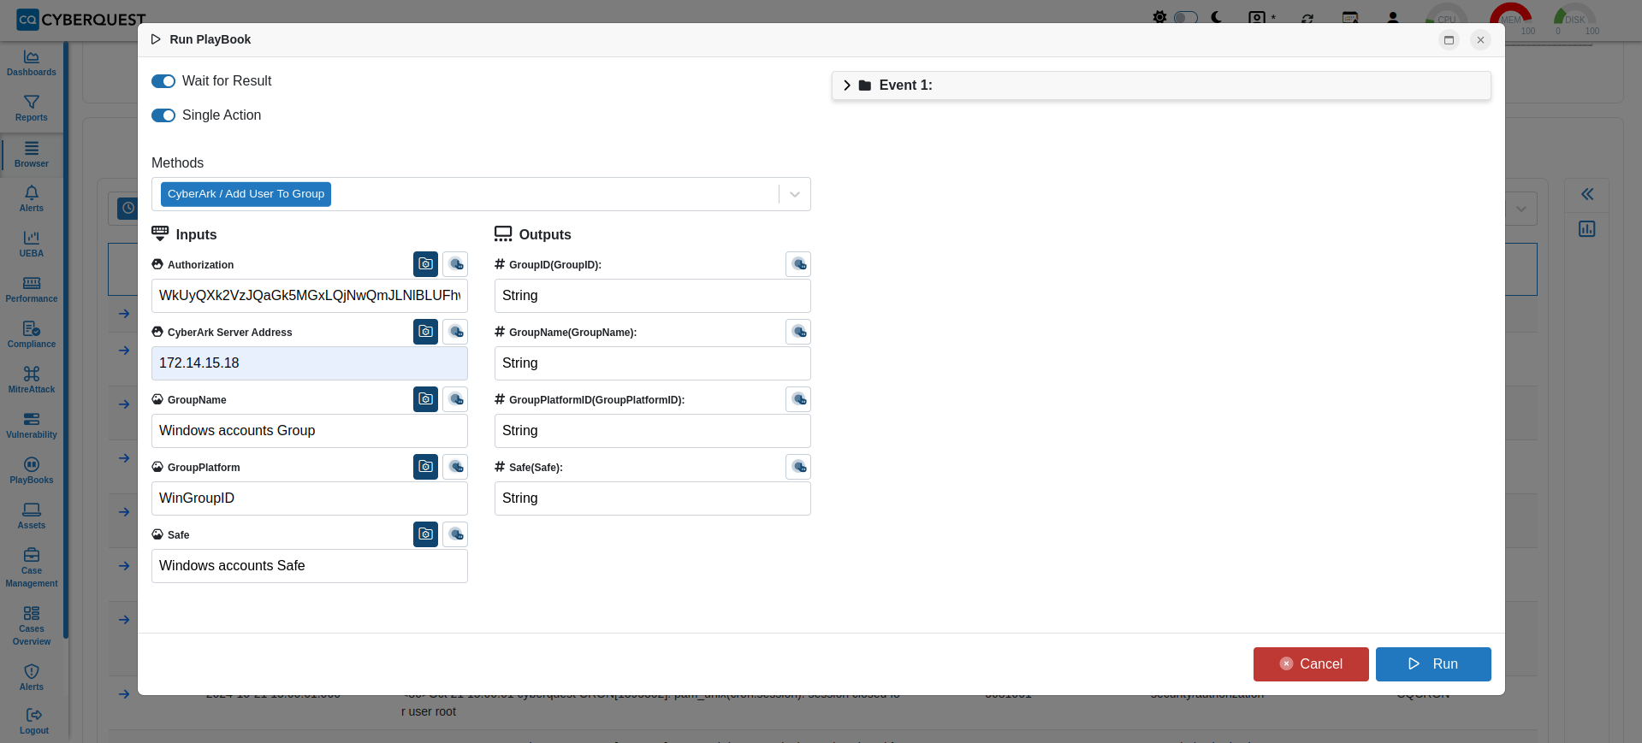Click the Safe output cloud icon
This screenshot has width=1642, height=743.
pyautogui.click(x=798, y=467)
